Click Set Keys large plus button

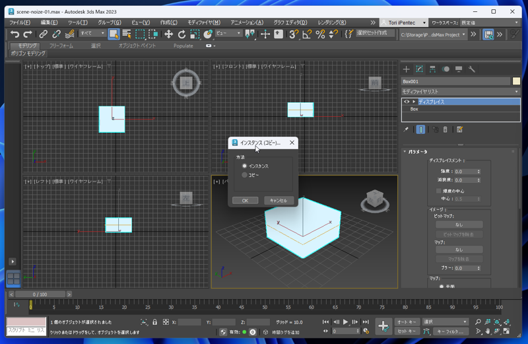click(x=383, y=326)
